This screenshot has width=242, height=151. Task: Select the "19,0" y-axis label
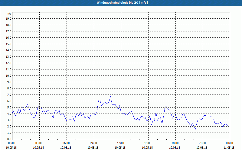point(8,19)
